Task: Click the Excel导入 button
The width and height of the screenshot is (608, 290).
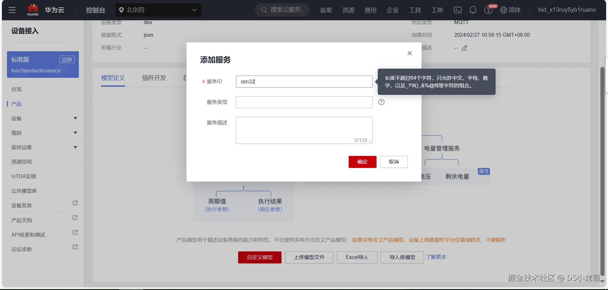Action: pos(357,257)
